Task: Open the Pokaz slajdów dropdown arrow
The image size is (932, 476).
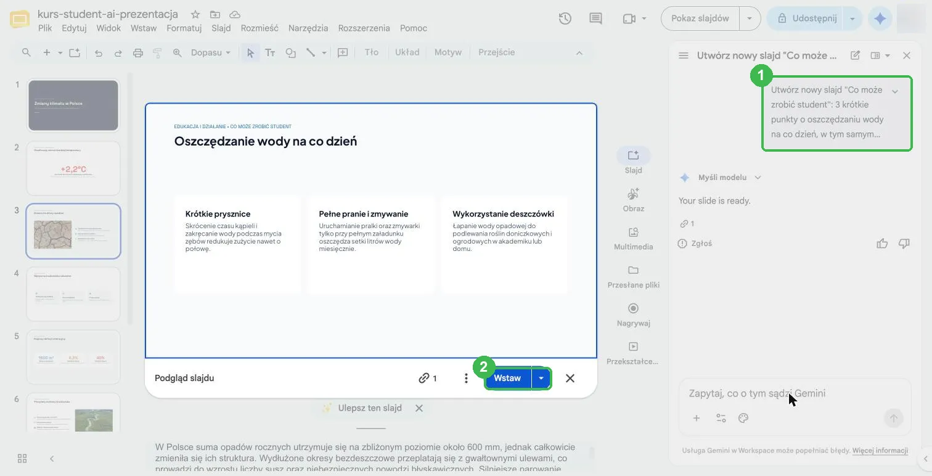Action: [750, 18]
